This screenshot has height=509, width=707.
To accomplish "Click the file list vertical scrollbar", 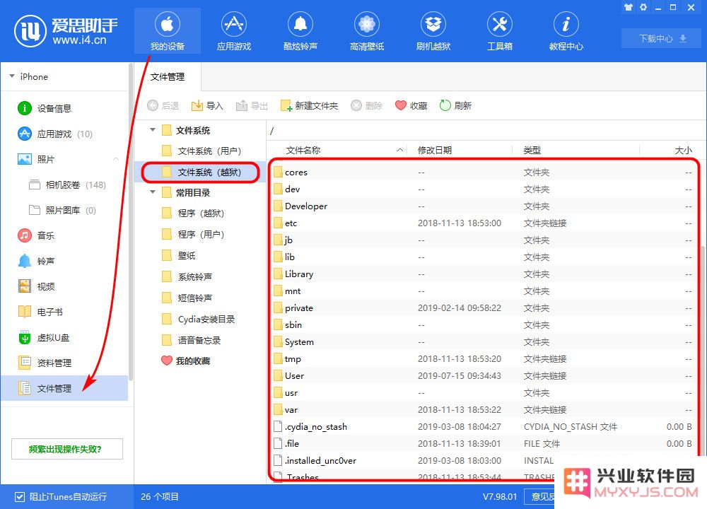I will [703, 351].
